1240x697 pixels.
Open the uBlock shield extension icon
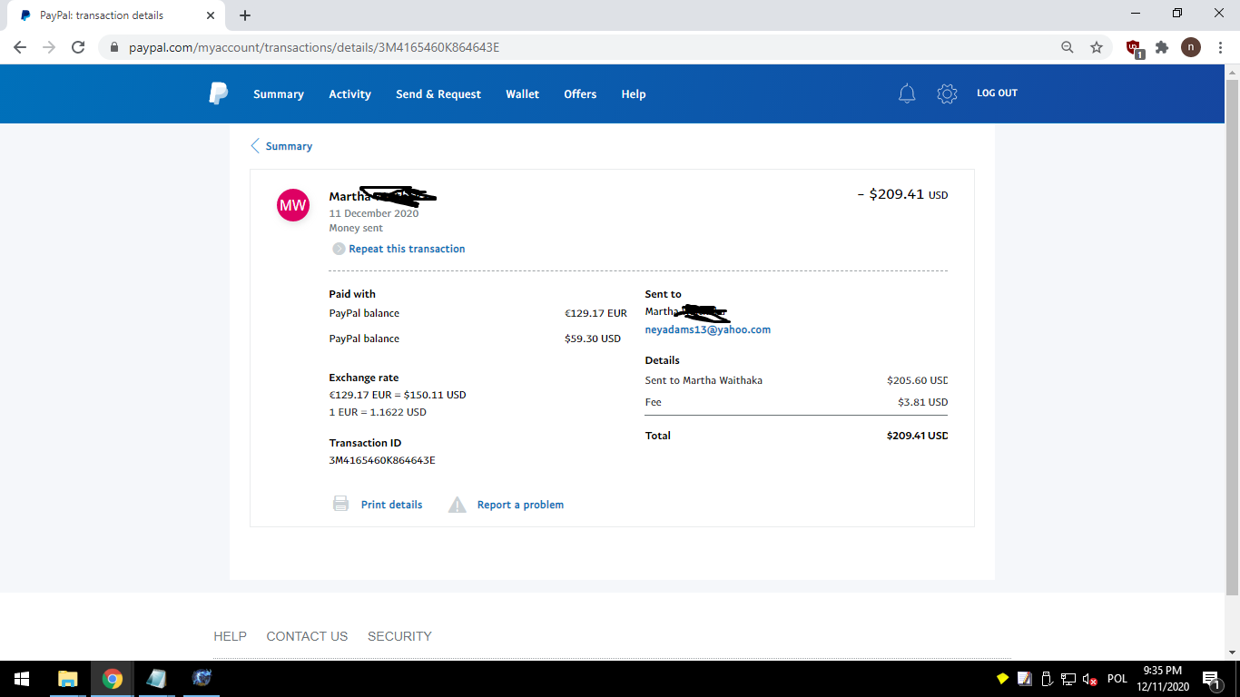[1134, 48]
